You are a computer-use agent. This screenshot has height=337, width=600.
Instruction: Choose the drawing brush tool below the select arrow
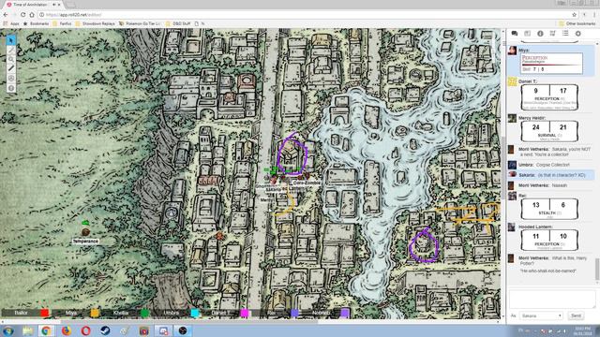11,50
